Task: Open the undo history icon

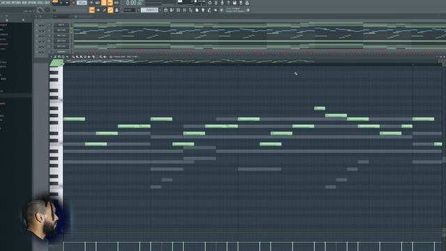Action: click(x=210, y=3)
